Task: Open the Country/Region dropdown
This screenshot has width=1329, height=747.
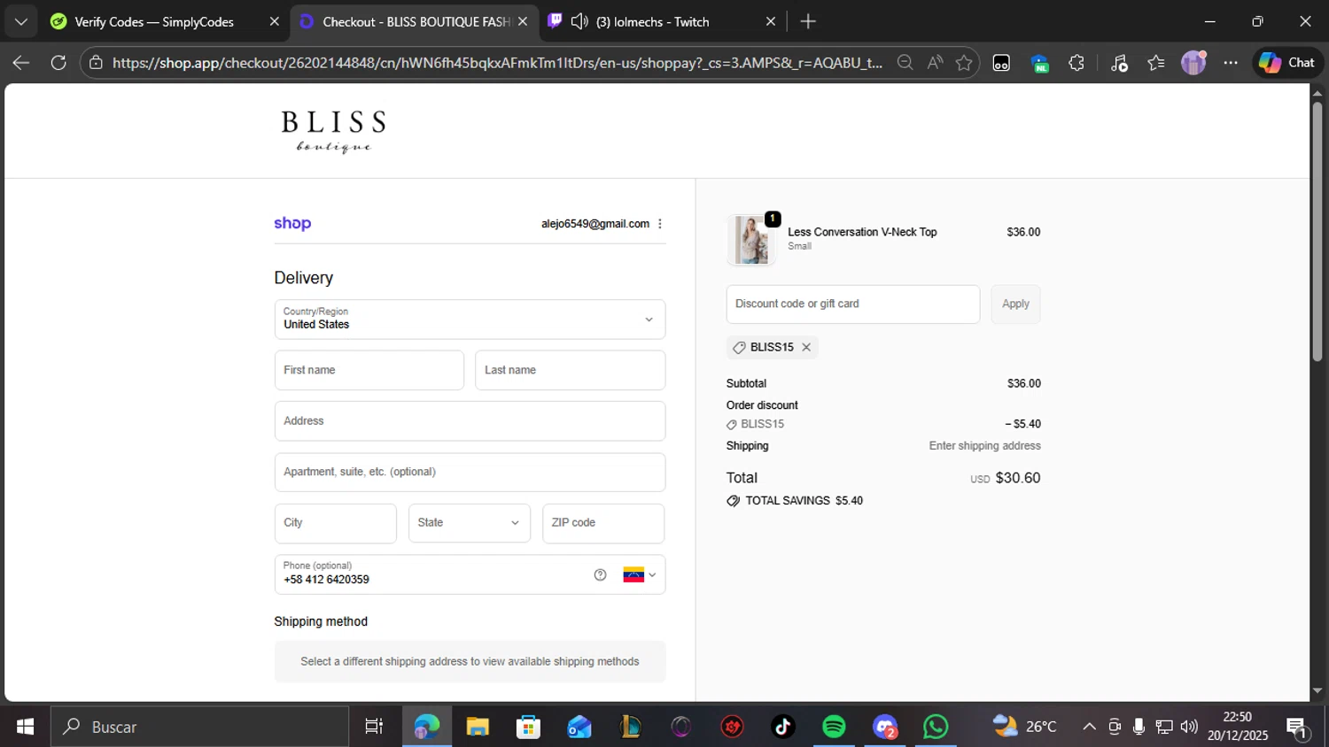Action: pyautogui.click(x=470, y=320)
